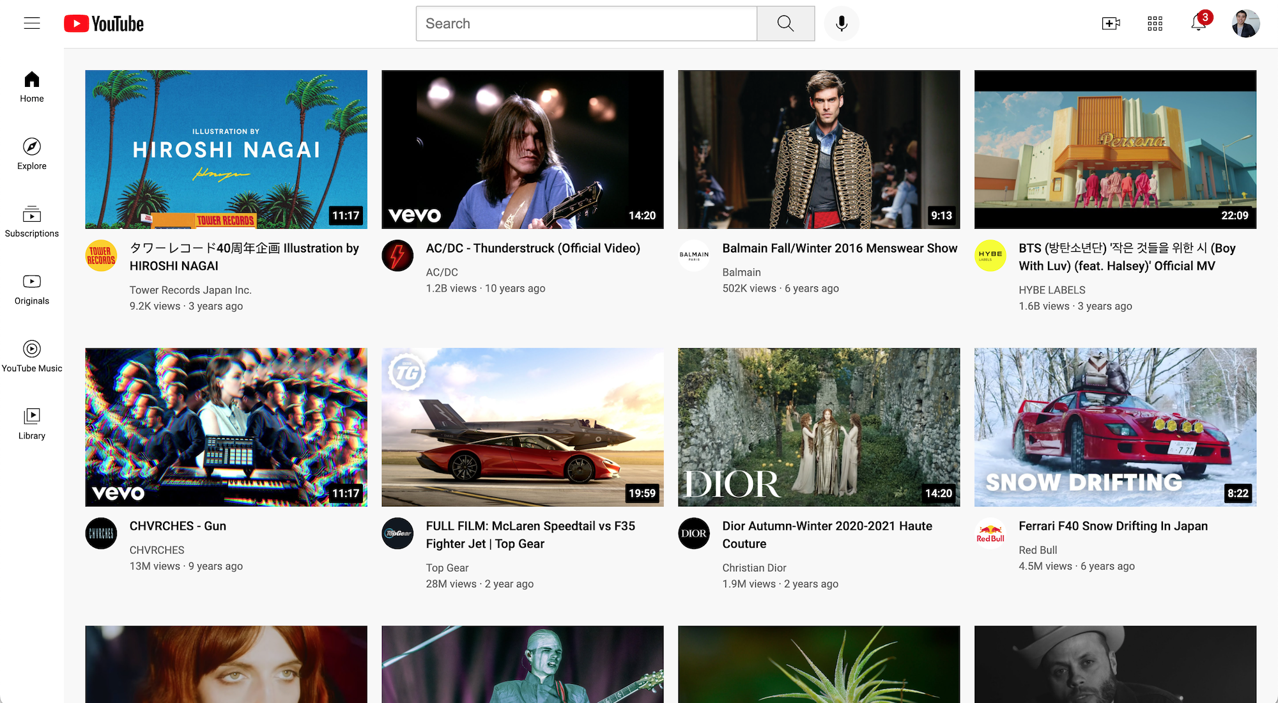Open title 'AC/DC - Thunderstruck (Official Video)'
Screen dimensions: 1278x703
point(533,248)
